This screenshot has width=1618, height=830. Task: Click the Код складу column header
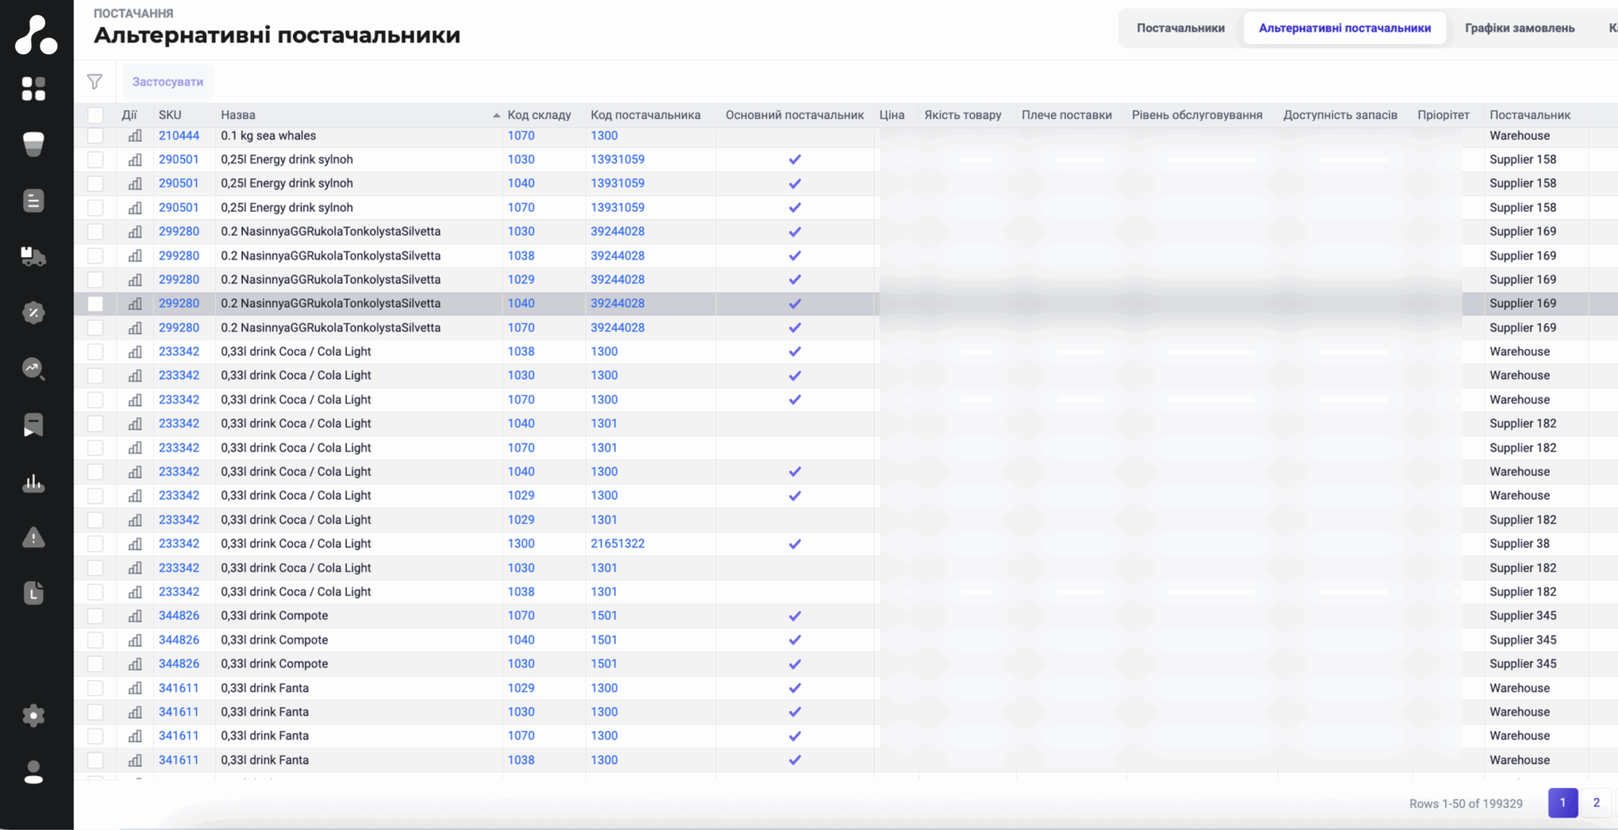click(x=538, y=115)
